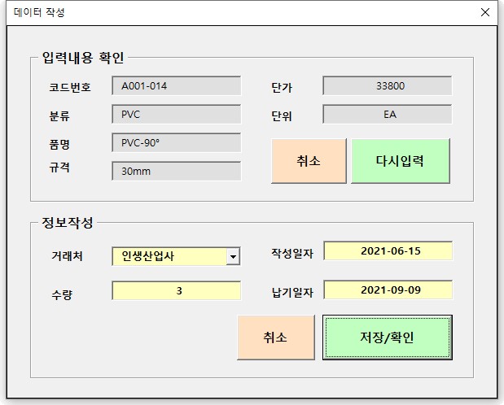Click the 품명 field showing PVC-90°

point(176,142)
